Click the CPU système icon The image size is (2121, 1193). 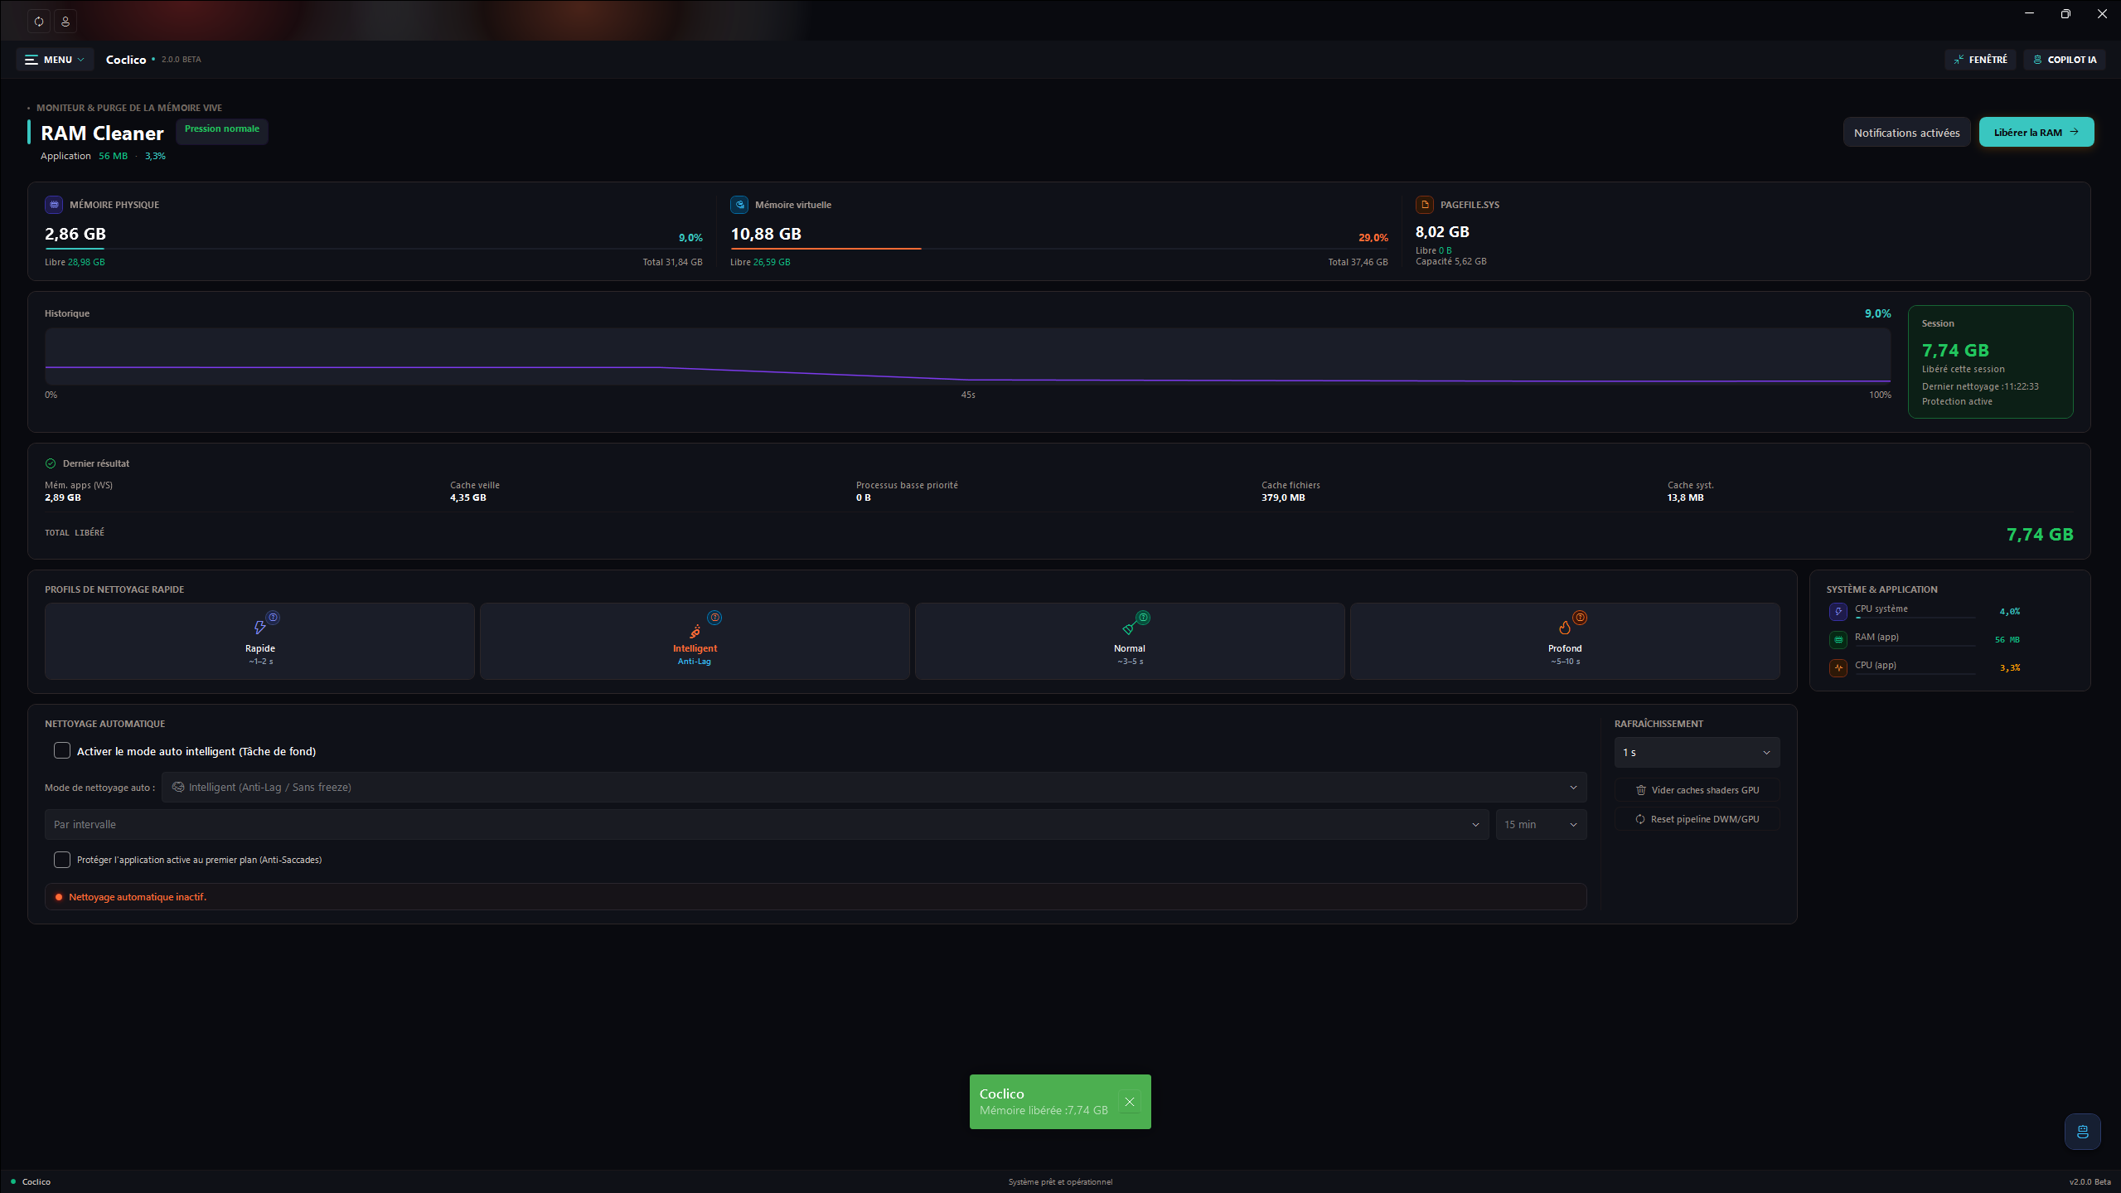[1838, 611]
